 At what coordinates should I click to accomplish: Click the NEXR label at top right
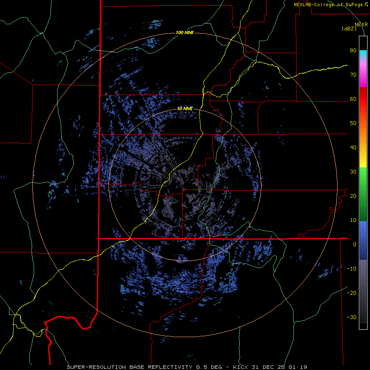tap(361, 25)
